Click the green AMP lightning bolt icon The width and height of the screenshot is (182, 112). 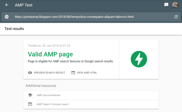point(139,59)
